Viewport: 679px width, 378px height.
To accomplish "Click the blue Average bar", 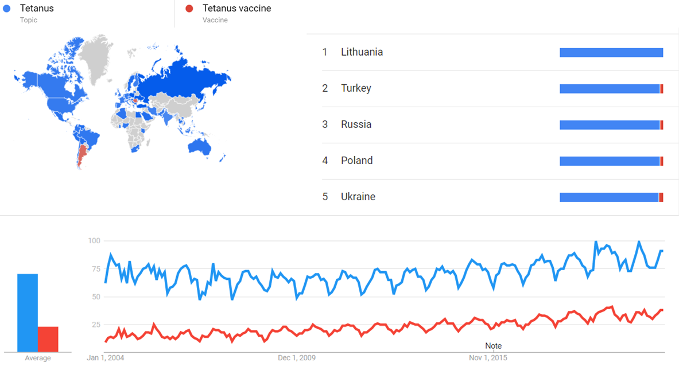I will [28, 313].
